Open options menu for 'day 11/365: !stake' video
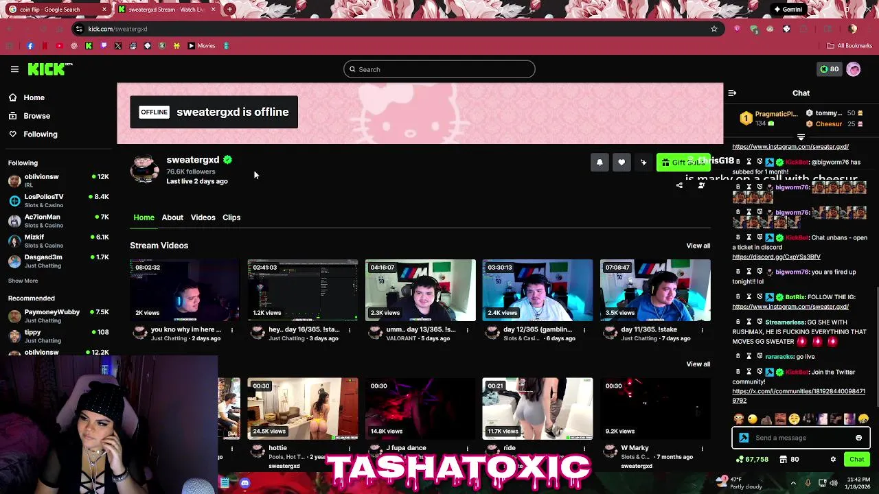The width and height of the screenshot is (879, 494). click(x=702, y=330)
